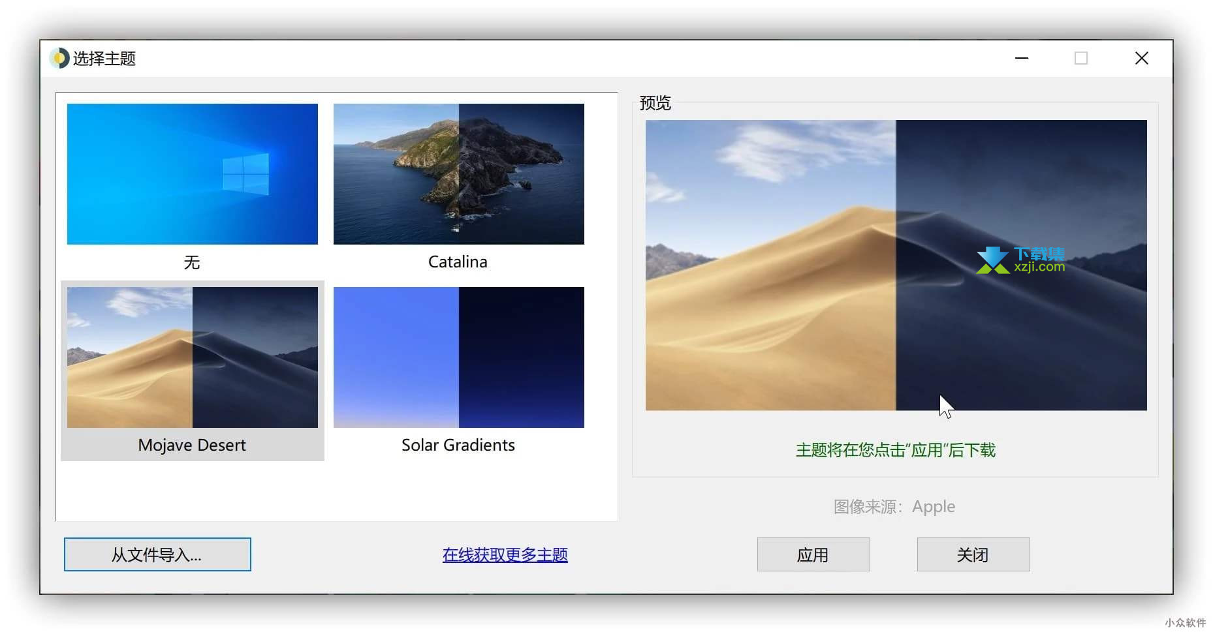
Task: Click the large Mojave Desert preview image
Action: (x=896, y=265)
